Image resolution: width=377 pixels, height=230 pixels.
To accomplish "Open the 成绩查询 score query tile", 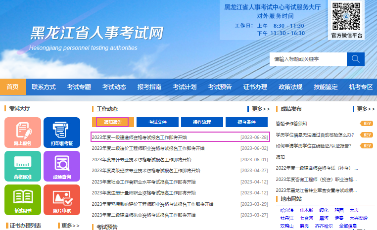I will point(61,166).
